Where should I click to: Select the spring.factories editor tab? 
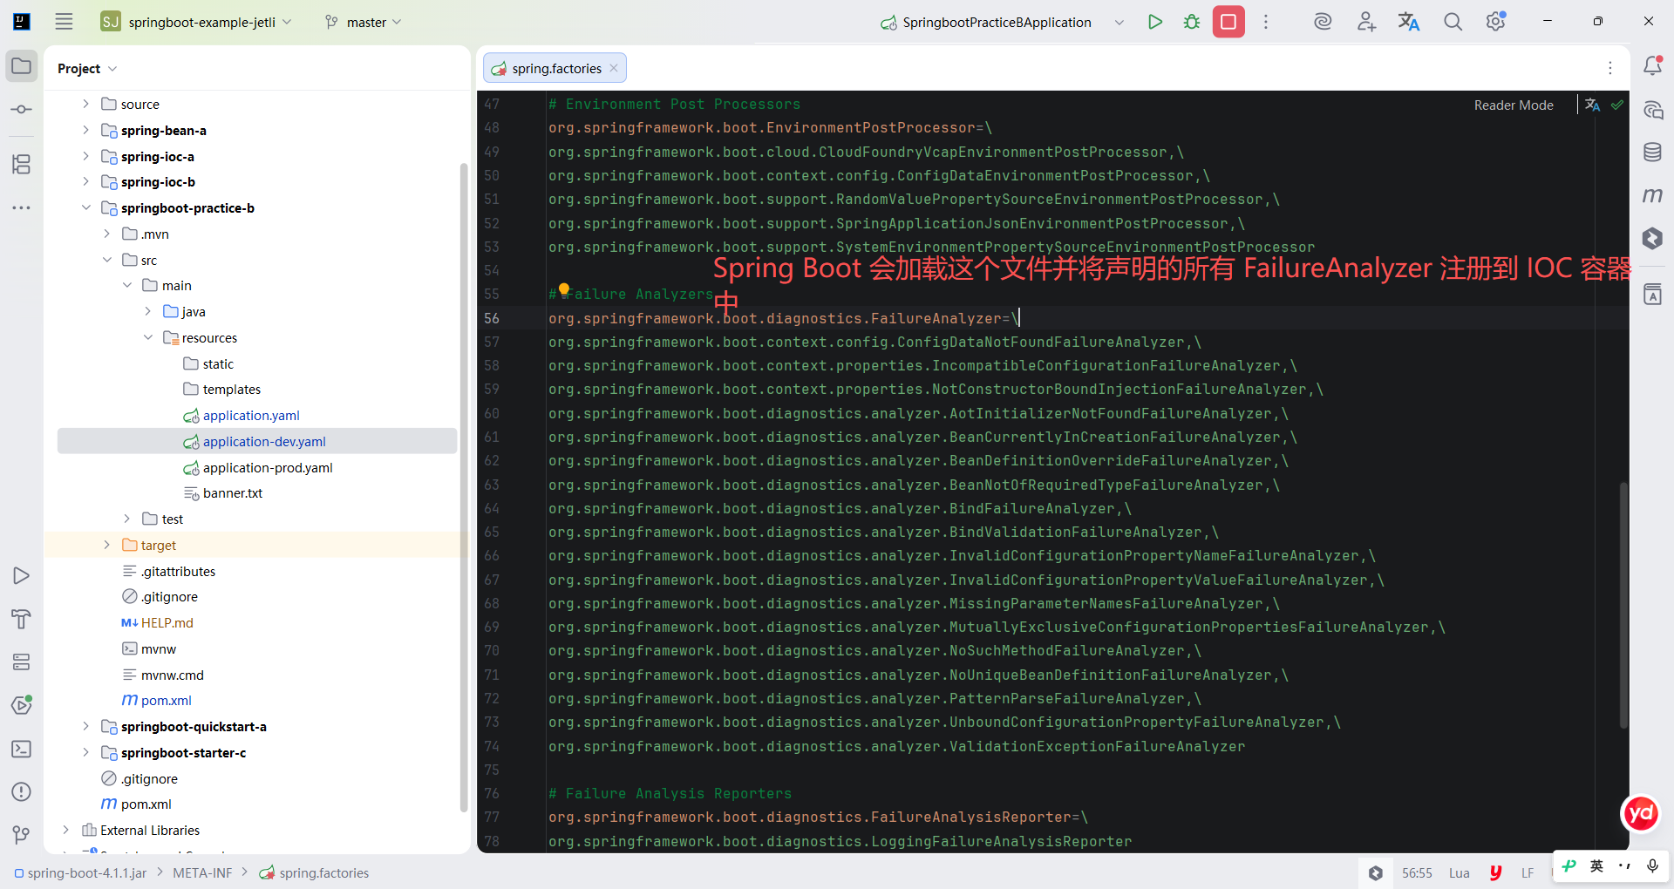click(555, 68)
